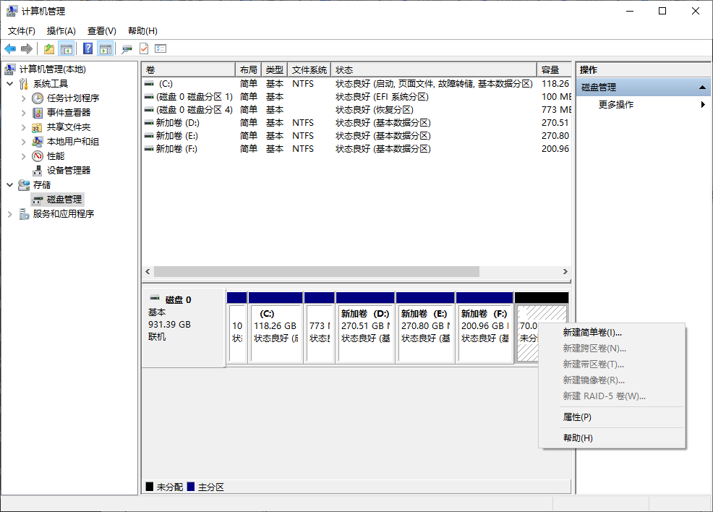Screen dimensions: 713x512
Task: Toggle the console tree visibility toolbar icon
Action: coord(67,48)
